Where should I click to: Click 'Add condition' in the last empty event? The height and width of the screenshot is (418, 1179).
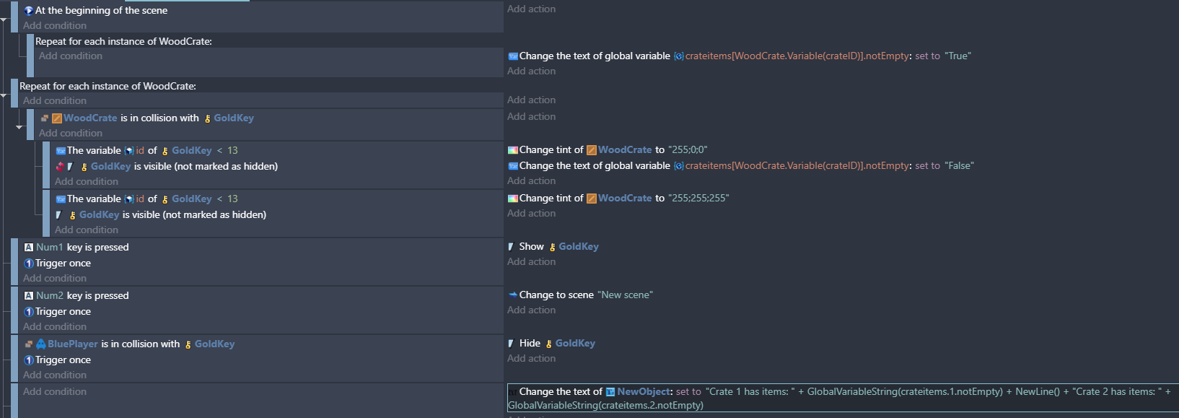pyautogui.click(x=55, y=392)
